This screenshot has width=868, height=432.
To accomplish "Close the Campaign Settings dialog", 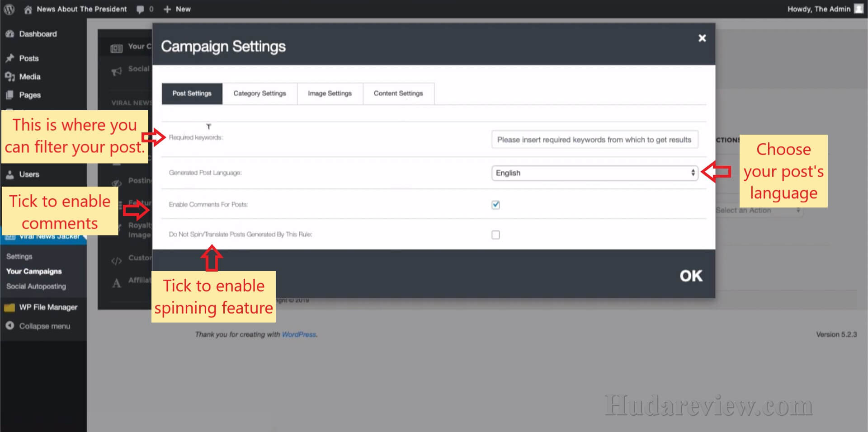I will [x=702, y=38].
